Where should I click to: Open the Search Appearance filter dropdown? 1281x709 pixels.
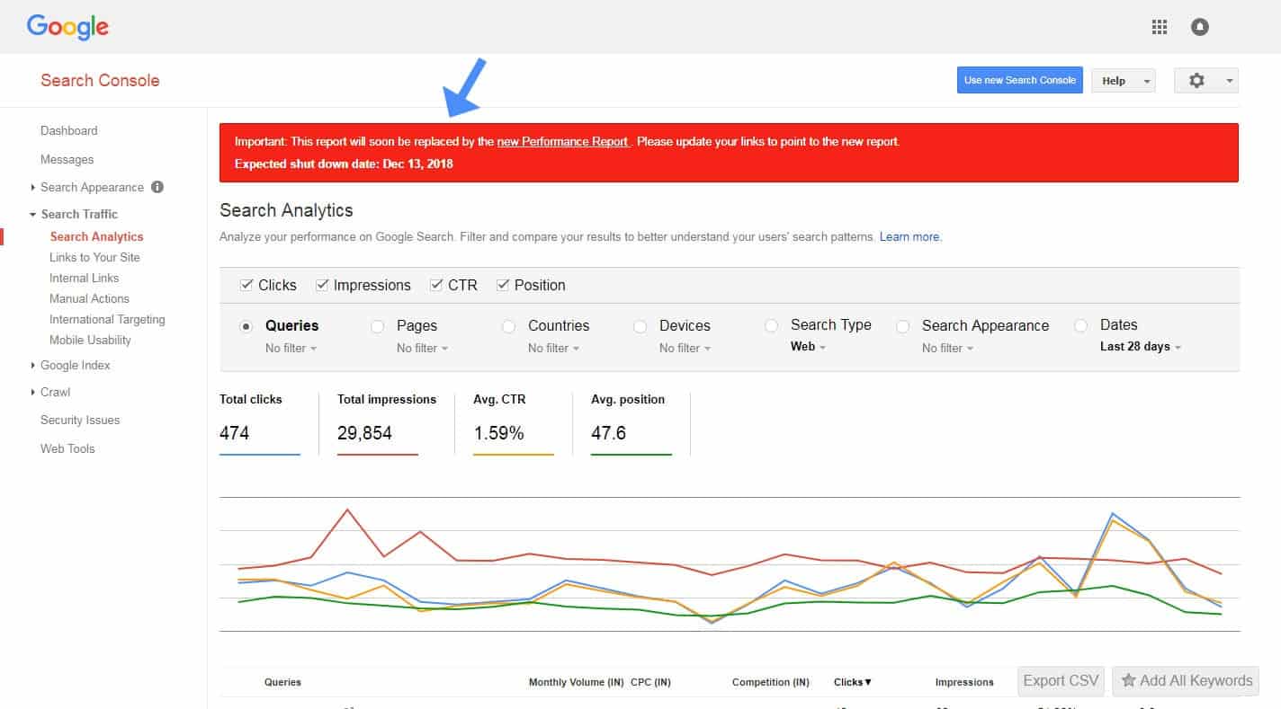947,348
